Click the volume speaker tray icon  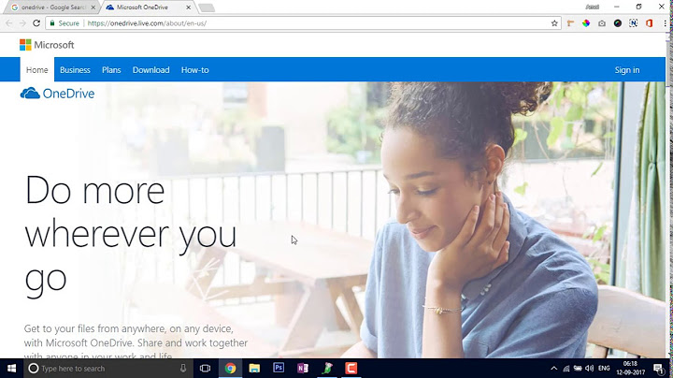(x=589, y=368)
